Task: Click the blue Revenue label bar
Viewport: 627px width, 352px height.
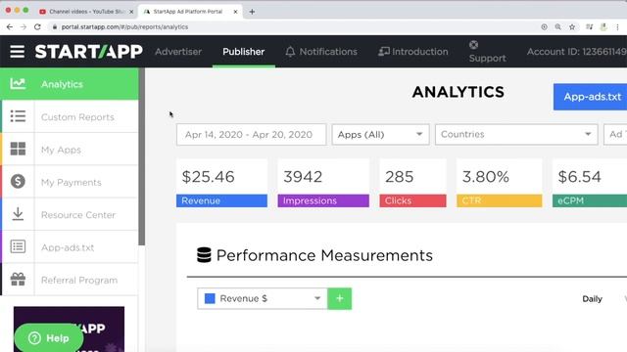Action: 221,200
